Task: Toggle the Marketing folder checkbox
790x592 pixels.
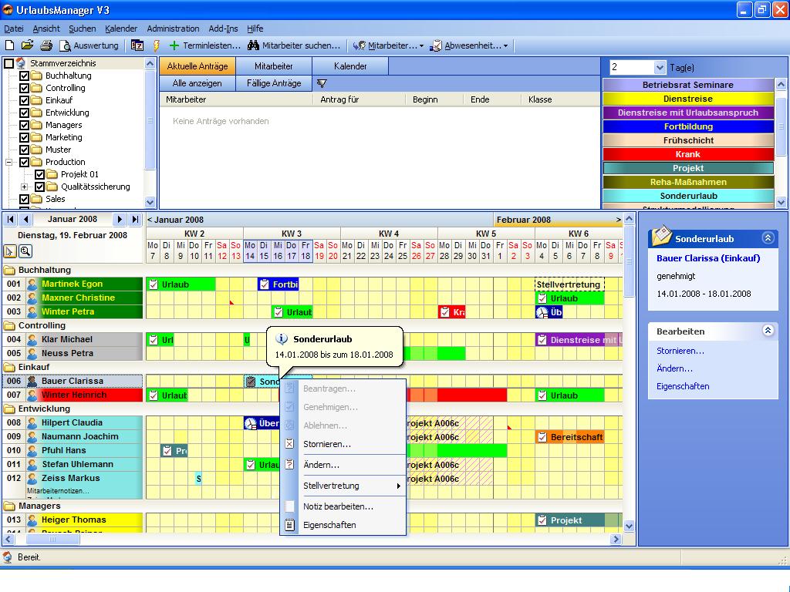Action: tap(24, 137)
